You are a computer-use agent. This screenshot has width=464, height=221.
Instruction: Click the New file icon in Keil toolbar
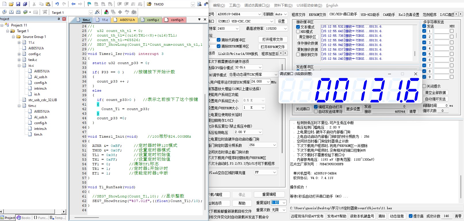point(4,4)
